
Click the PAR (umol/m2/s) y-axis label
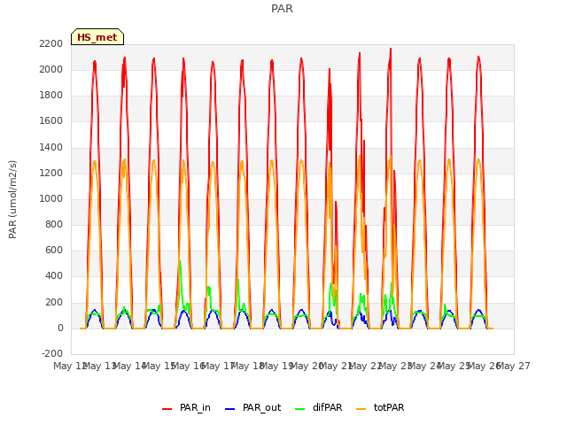pyautogui.click(x=12, y=199)
